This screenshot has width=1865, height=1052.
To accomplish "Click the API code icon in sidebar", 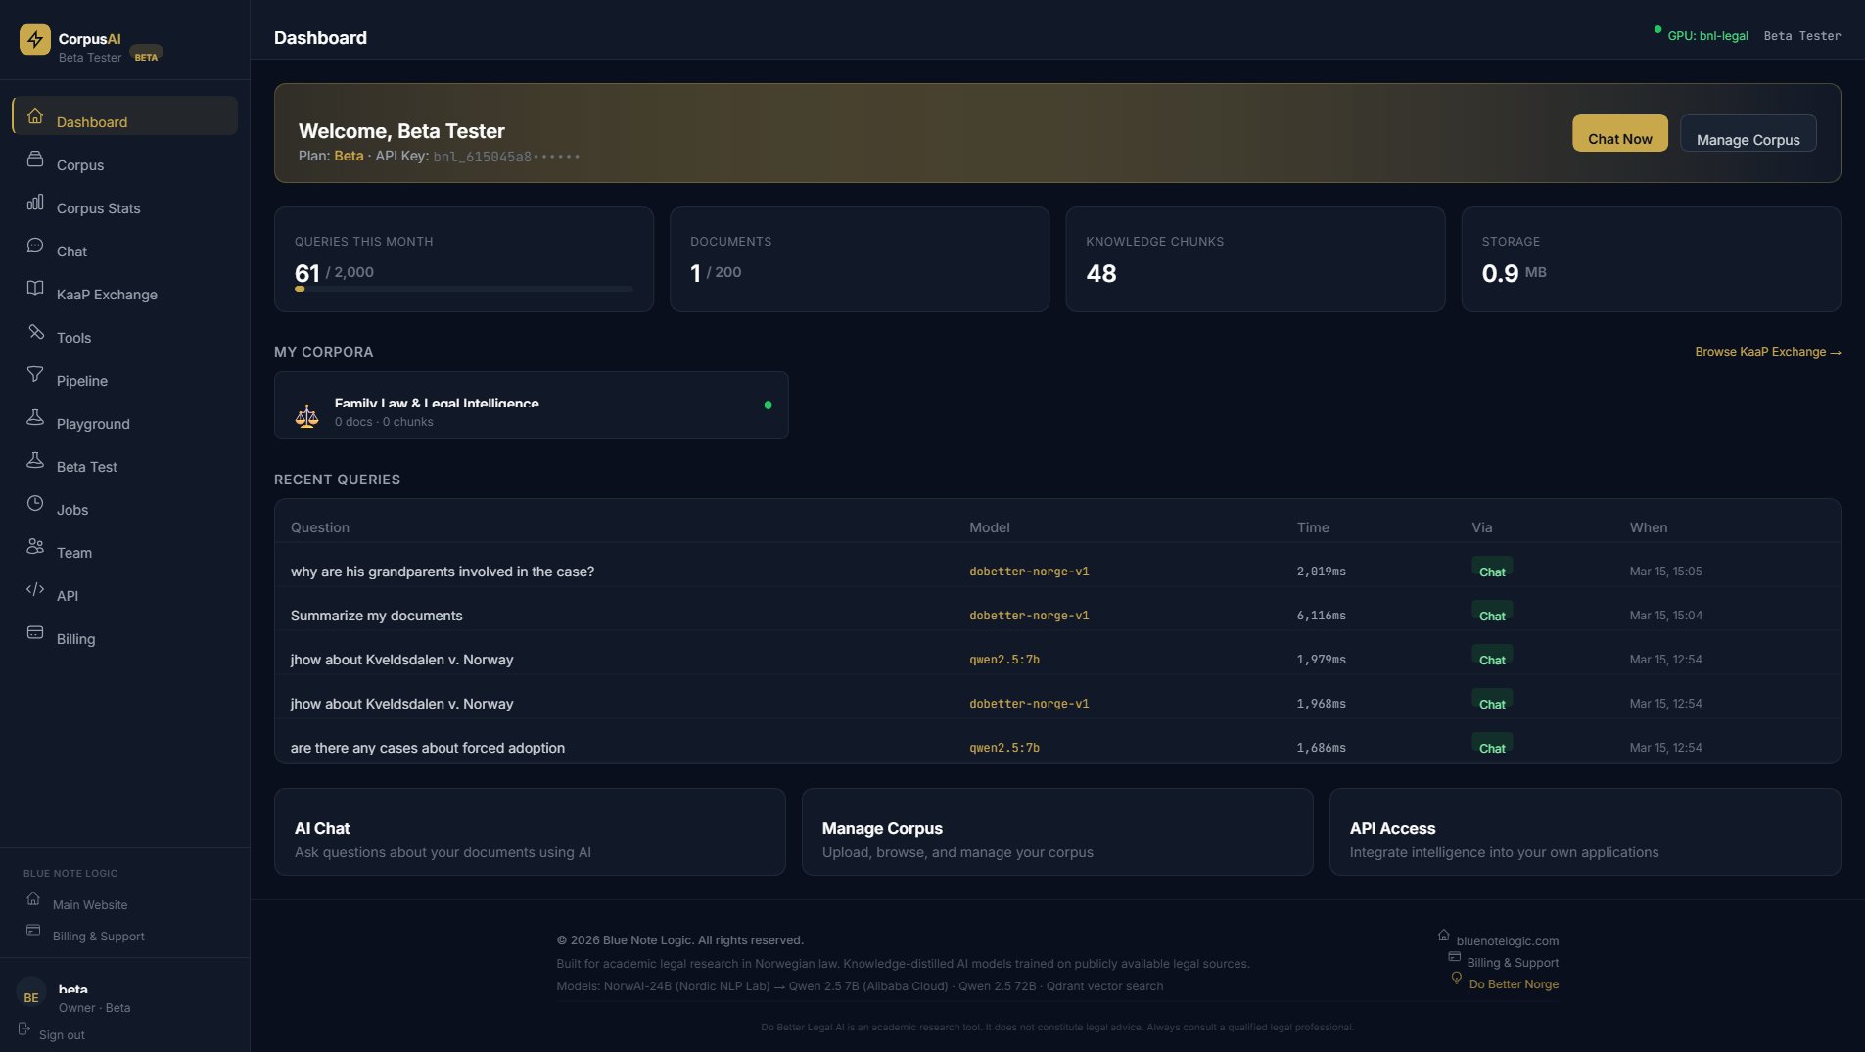I will (35, 589).
